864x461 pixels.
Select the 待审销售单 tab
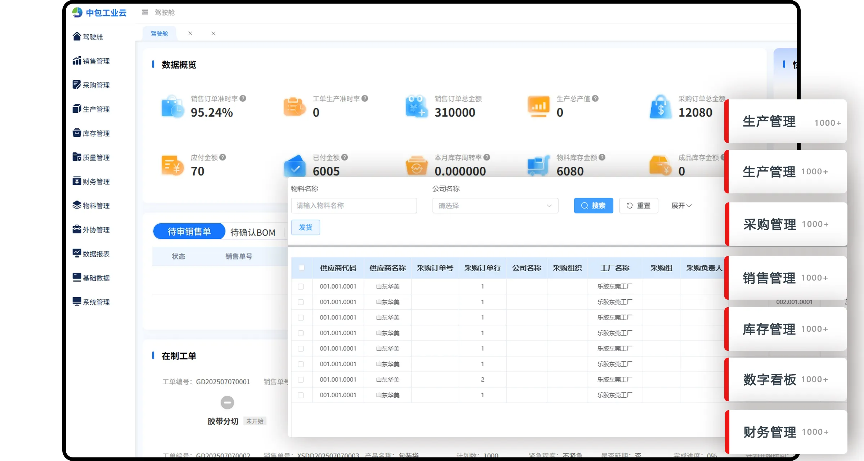pyautogui.click(x=189, y=232)
